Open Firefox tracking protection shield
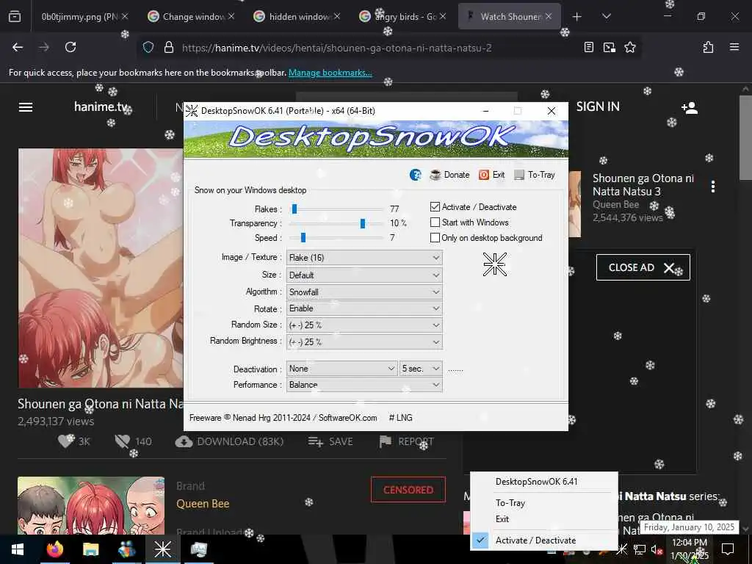Image resolution: width=752 pixels, height=564 pixels. point(148,48)
